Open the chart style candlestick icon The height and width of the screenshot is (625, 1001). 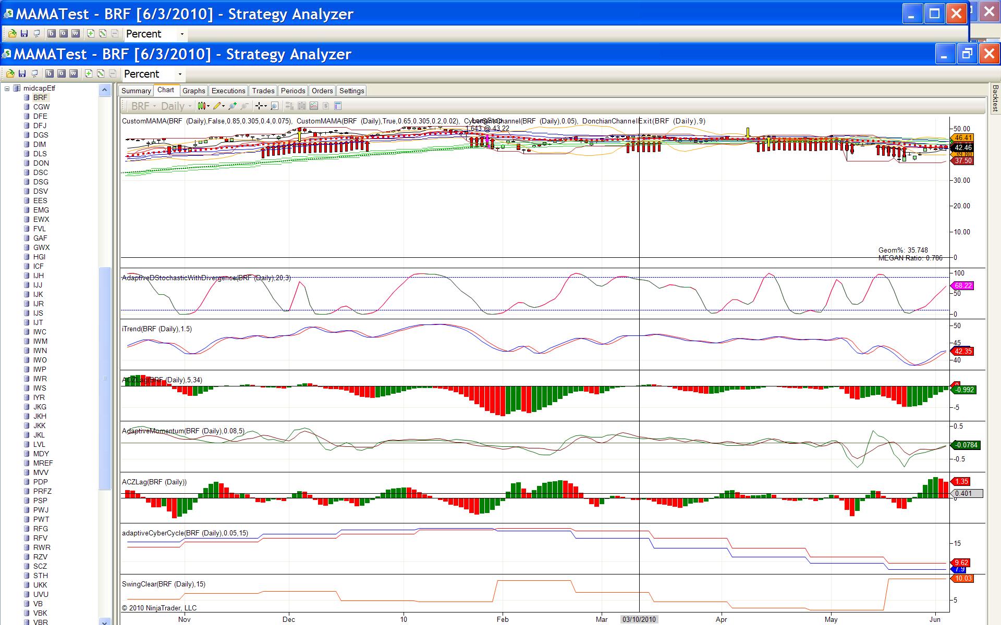202,106
